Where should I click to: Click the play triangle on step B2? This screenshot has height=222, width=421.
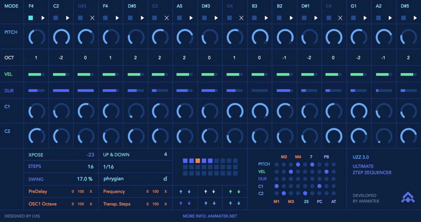(291, 18)
